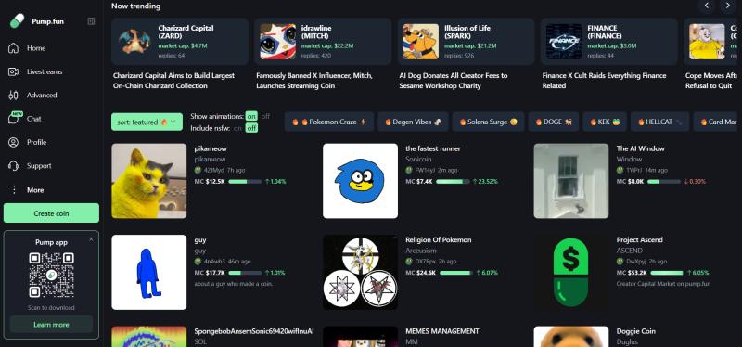Viewport: 742px width, 347px height.
Task: Click the Pump app QR code
Action: click(x=52, y=275)
